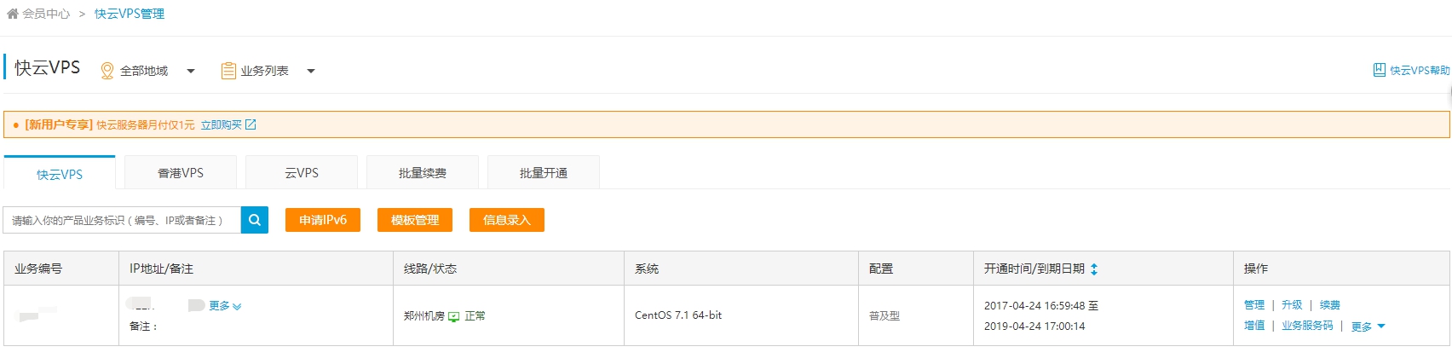
Task: Expand the 全部地域 dropdown arrow
Action: tap(191, 71)
